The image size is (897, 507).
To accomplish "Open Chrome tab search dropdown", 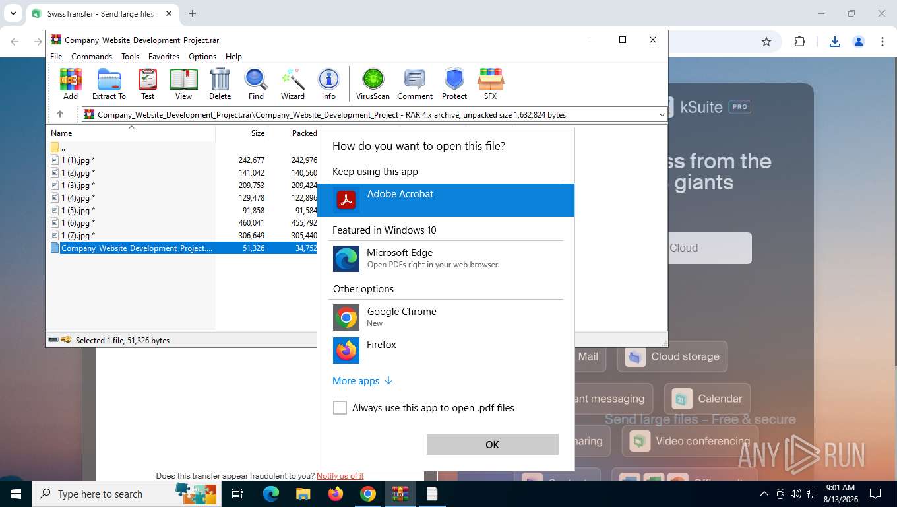I will tap(13, 13).
